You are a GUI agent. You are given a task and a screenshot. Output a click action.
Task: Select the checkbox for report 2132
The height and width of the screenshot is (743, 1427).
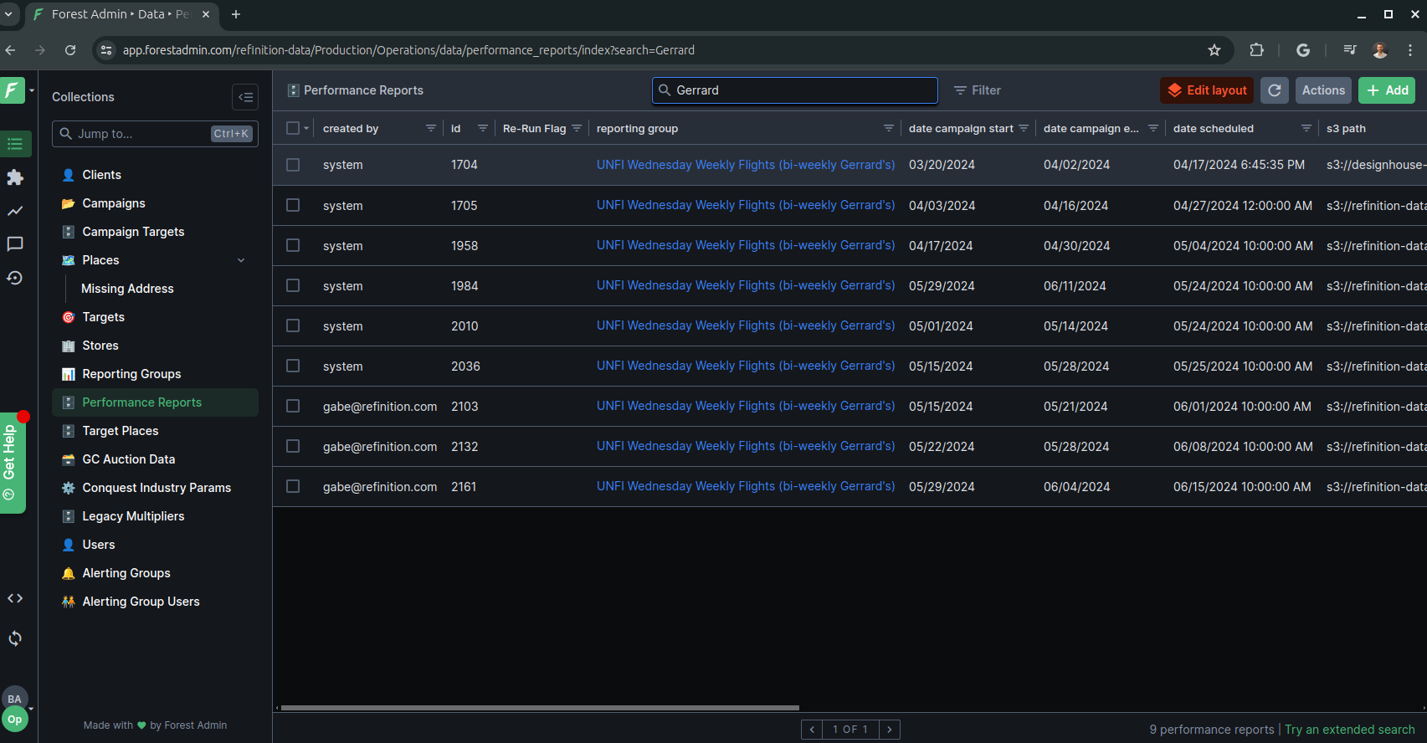pyautogui.click(x=293, y=446)
